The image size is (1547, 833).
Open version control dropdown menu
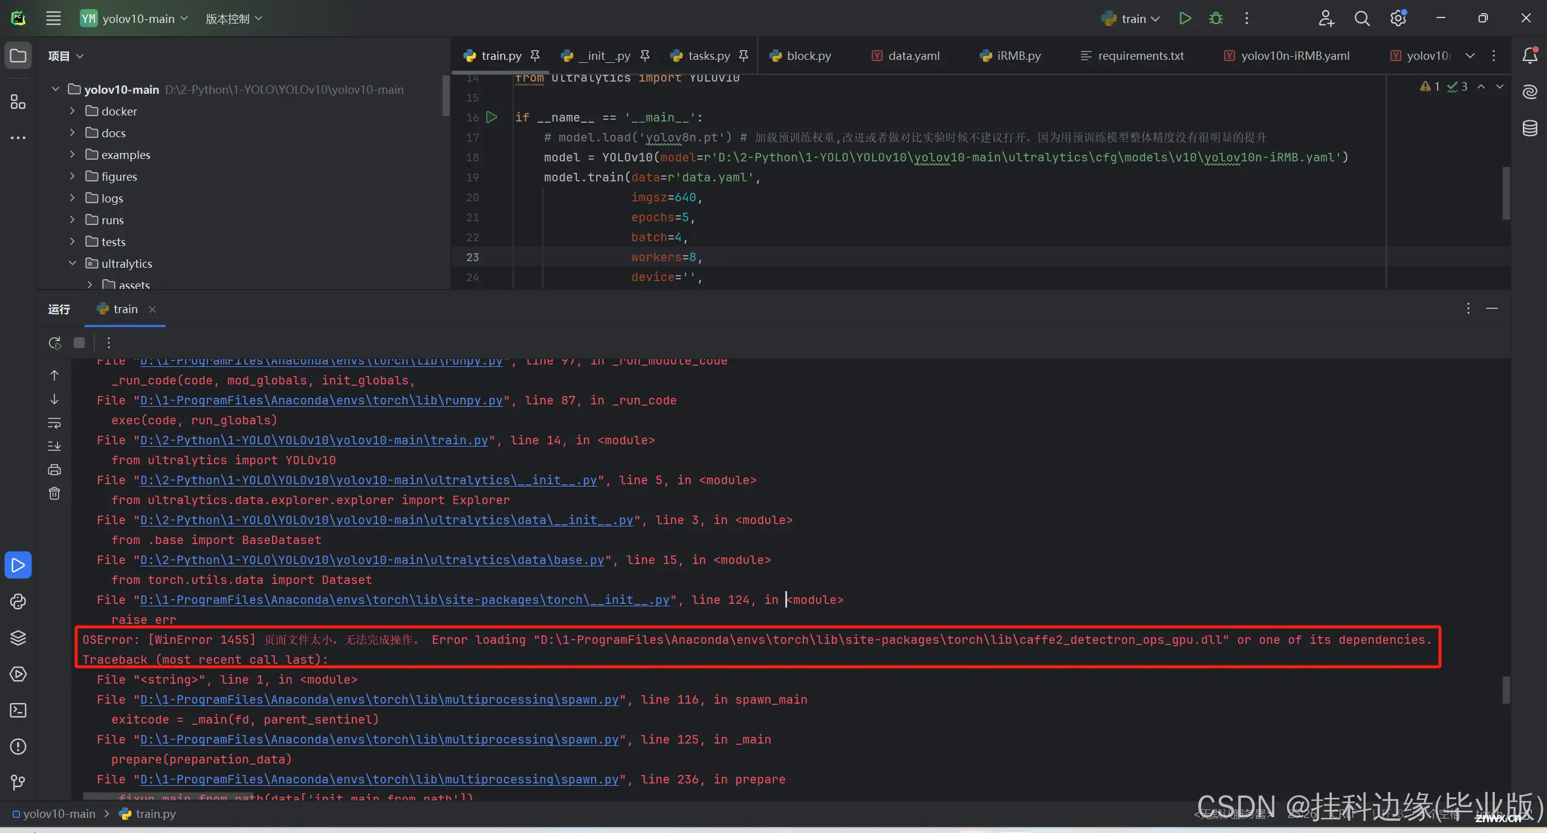[233, 19]
